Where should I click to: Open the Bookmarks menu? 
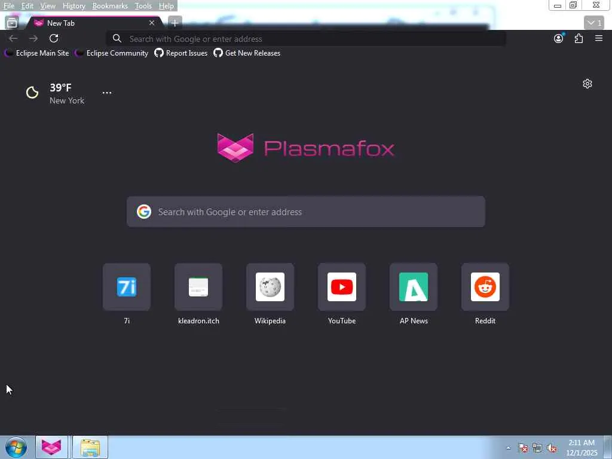tap(110, 6)
